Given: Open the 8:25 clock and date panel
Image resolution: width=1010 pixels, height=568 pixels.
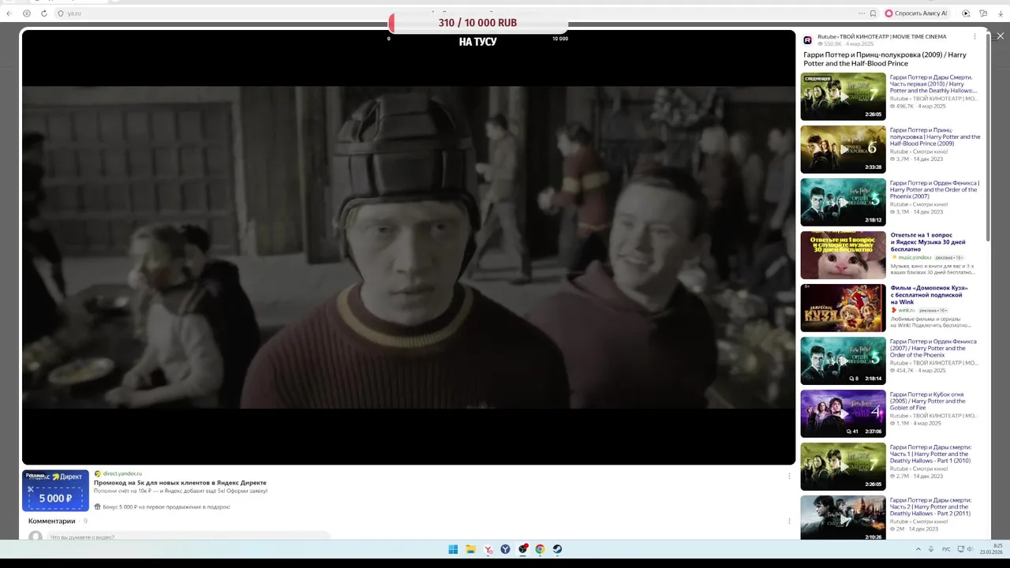Looking at the screenshot, I should (x=991, y=549).
